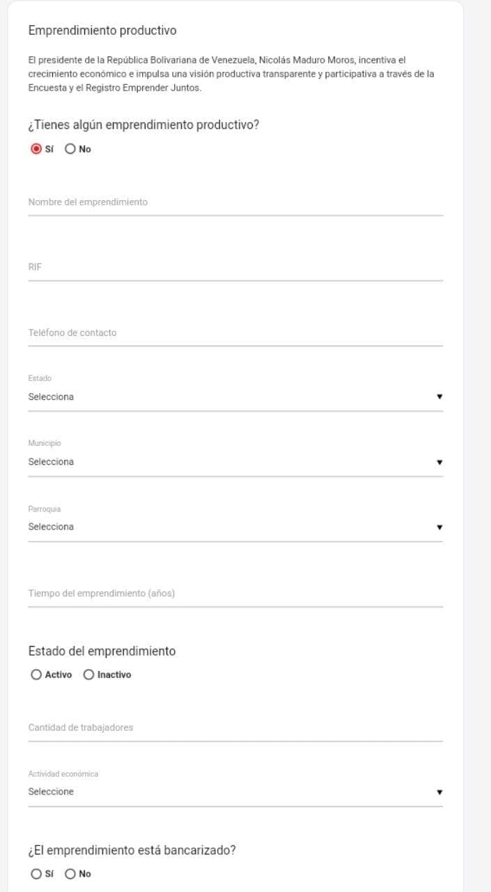This screenshot has height=892, width=491.
Task: Click the Tiempo del emprendimiento (años) field
Action: [235, 594]
